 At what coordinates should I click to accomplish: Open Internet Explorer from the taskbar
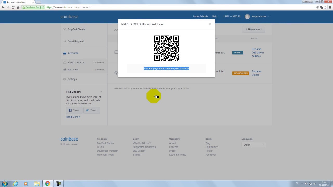point(16,184)
